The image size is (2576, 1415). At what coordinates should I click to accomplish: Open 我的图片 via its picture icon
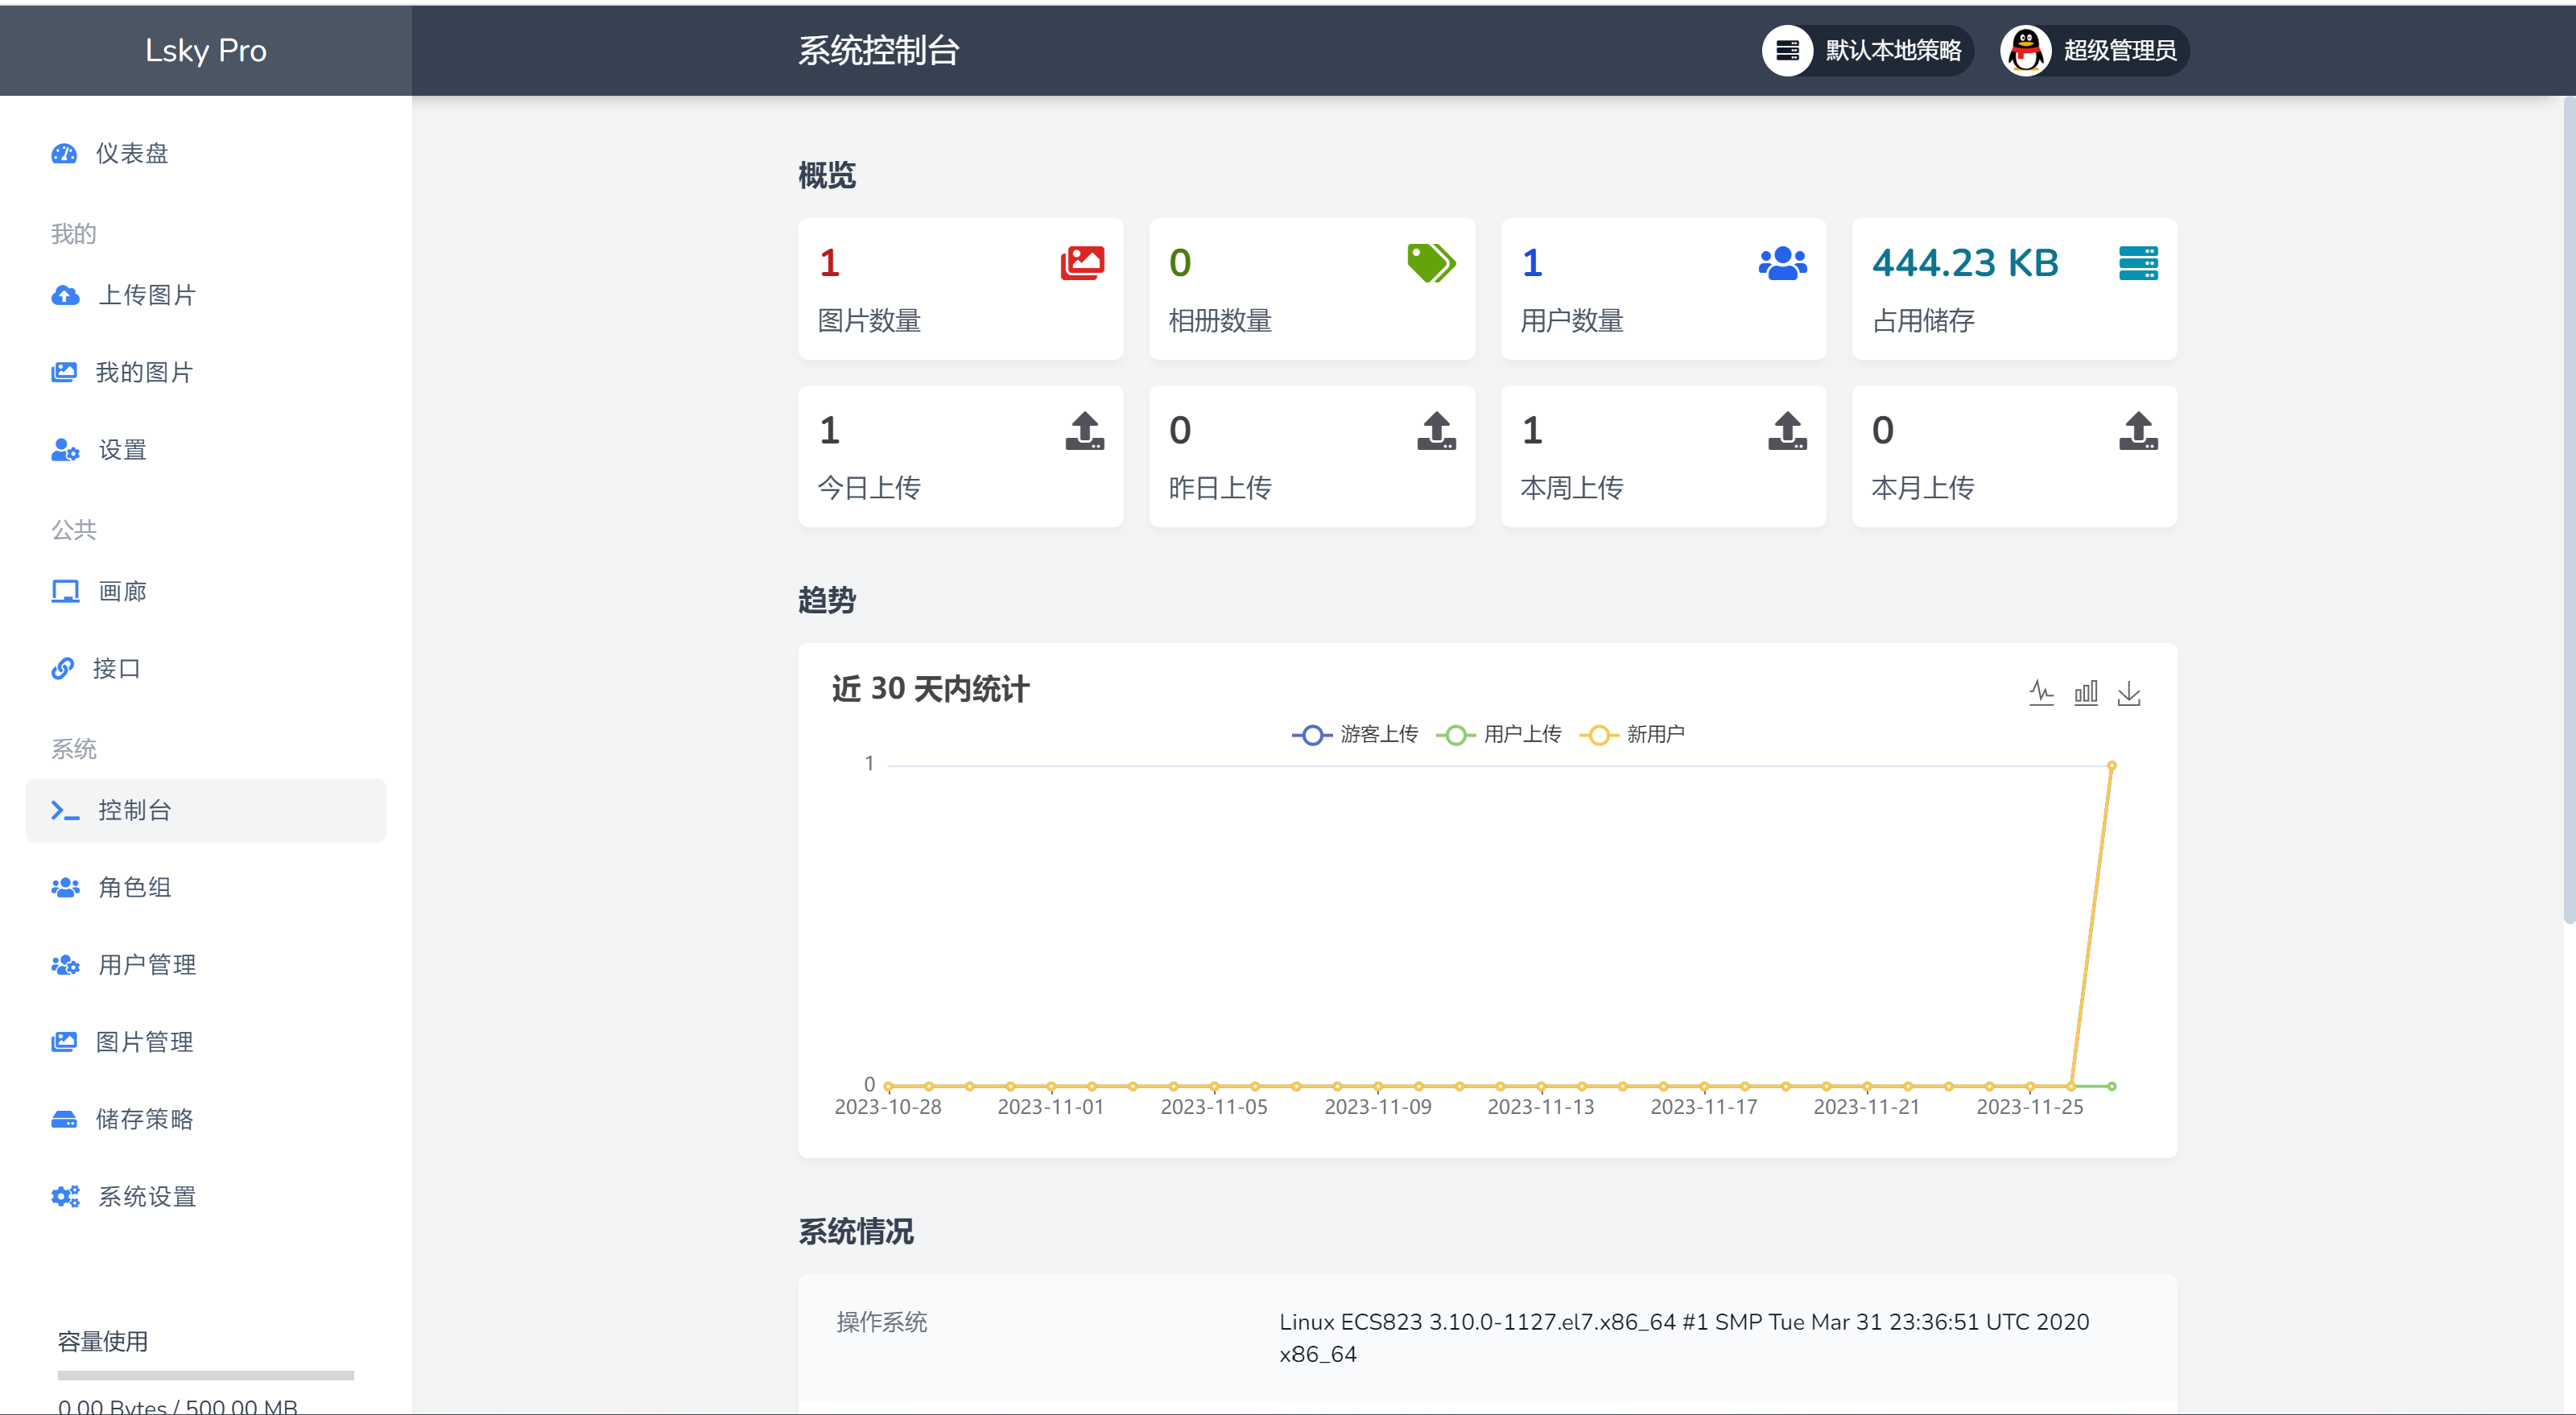(64, 372)
